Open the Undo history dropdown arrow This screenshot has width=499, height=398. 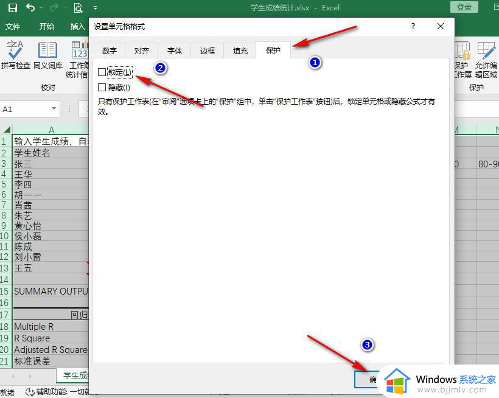click(41, 7)
